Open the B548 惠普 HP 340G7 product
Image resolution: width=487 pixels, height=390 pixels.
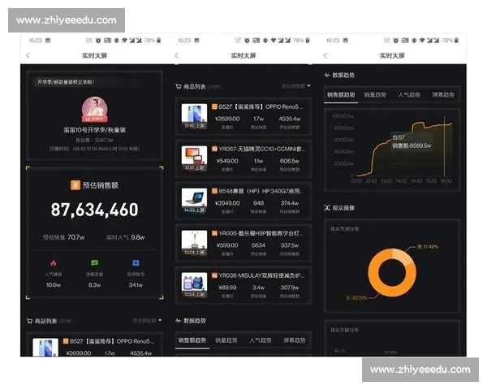[243, 198]
